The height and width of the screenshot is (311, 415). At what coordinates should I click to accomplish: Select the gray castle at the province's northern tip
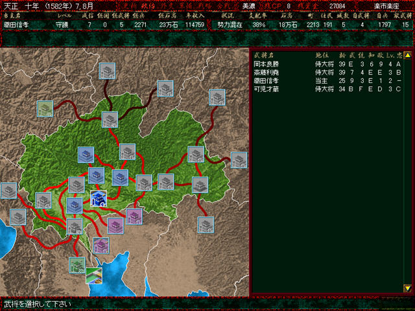(110, 119)
